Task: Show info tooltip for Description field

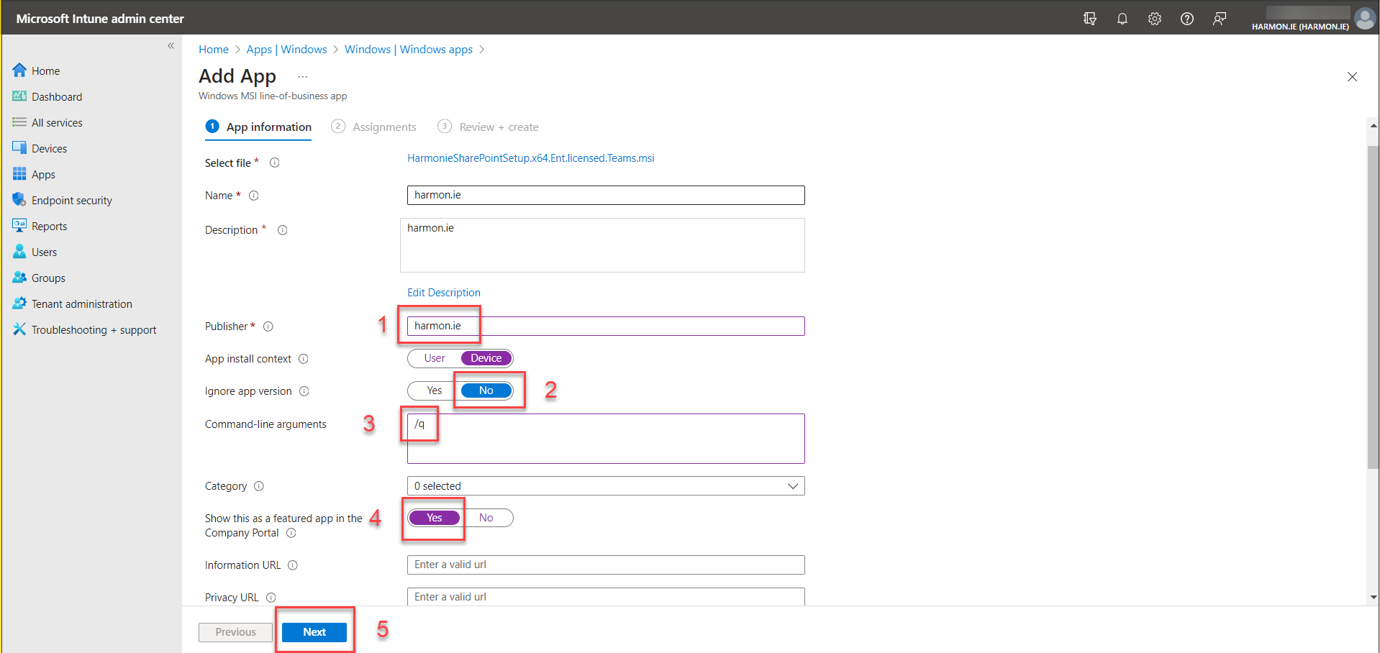Action: (282, 230)
